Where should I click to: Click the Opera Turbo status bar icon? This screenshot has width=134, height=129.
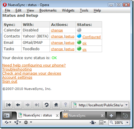(26, 122)
